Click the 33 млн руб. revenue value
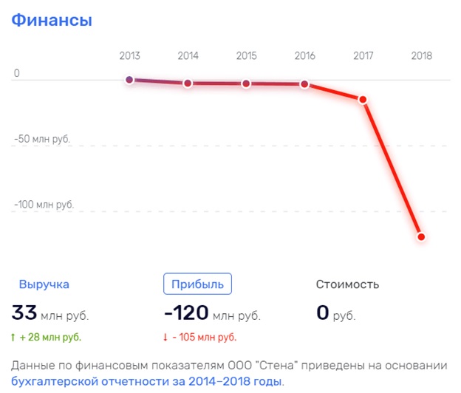The width and height of the screenshot is (461, 393). (x=50, y=312)
